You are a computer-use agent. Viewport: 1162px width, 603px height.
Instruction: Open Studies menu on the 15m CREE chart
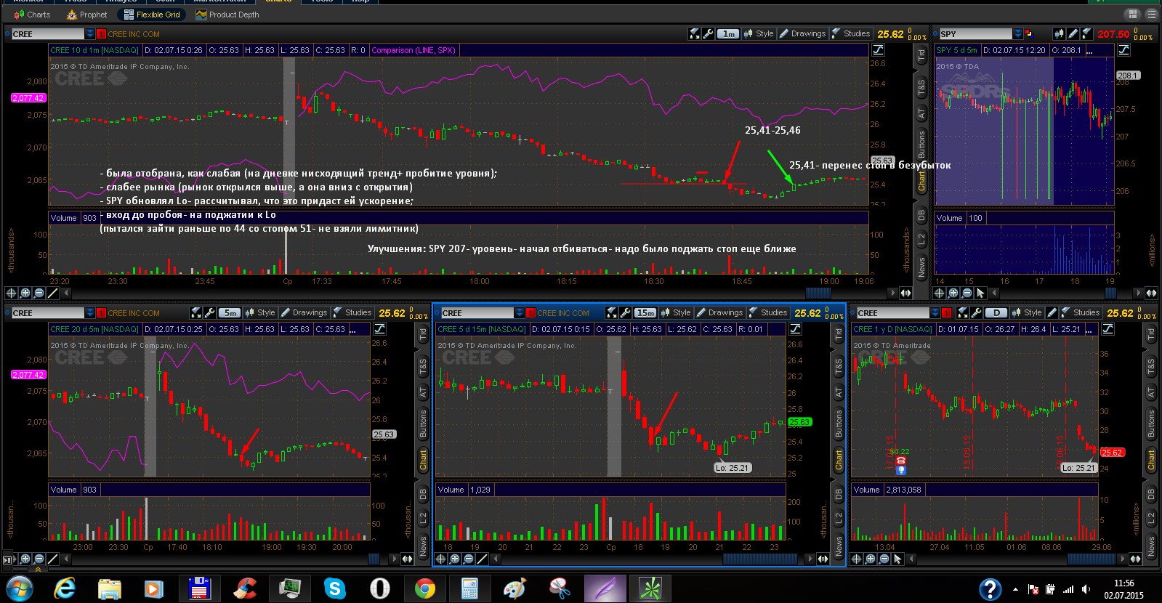[x=767, y=312]
